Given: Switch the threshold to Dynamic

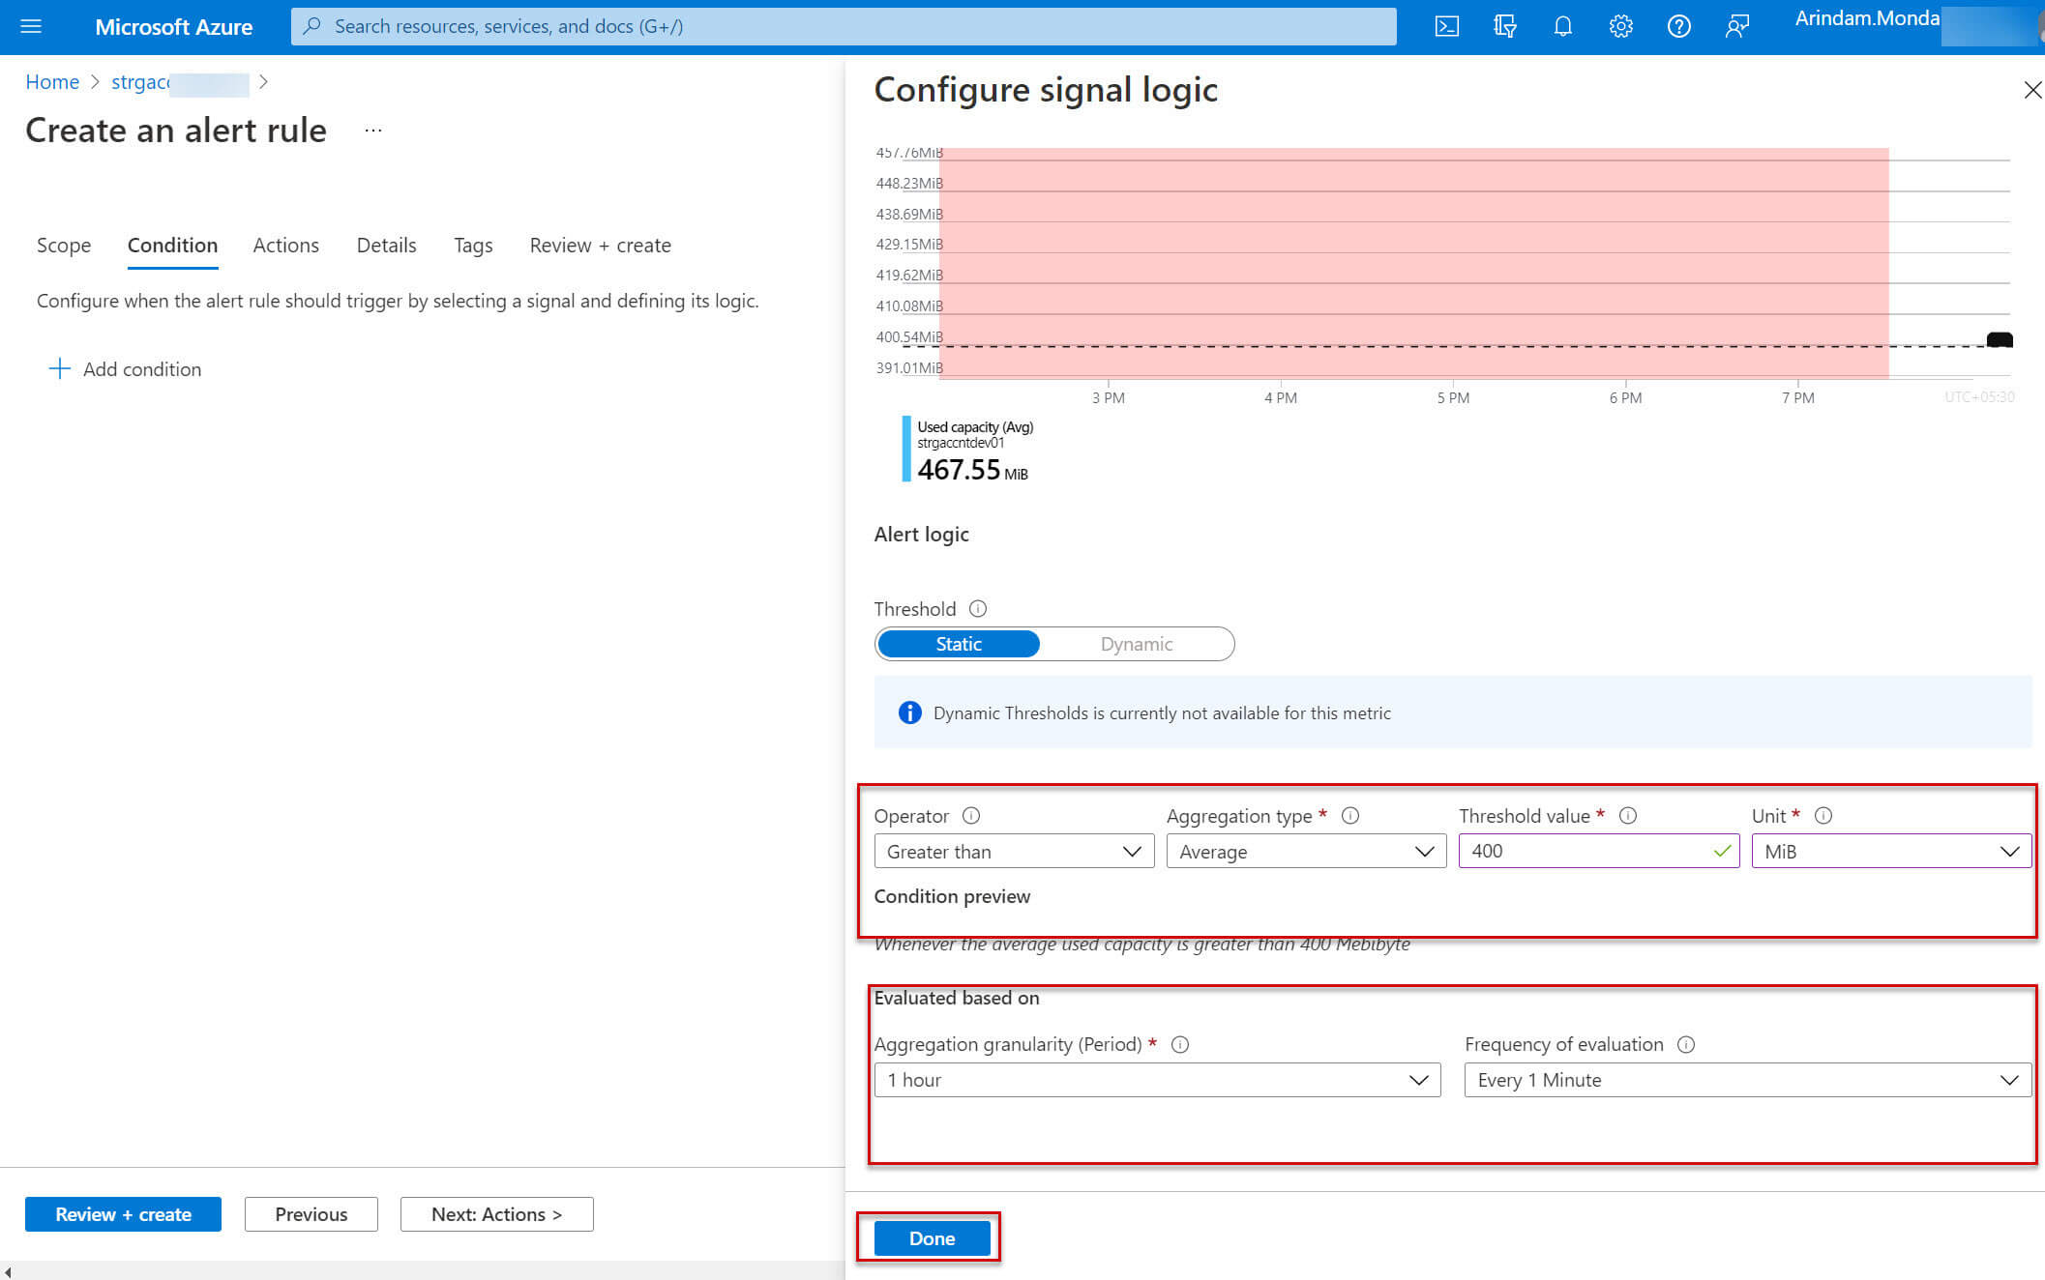Looking at the screenshot, I should click(1136, 644).
